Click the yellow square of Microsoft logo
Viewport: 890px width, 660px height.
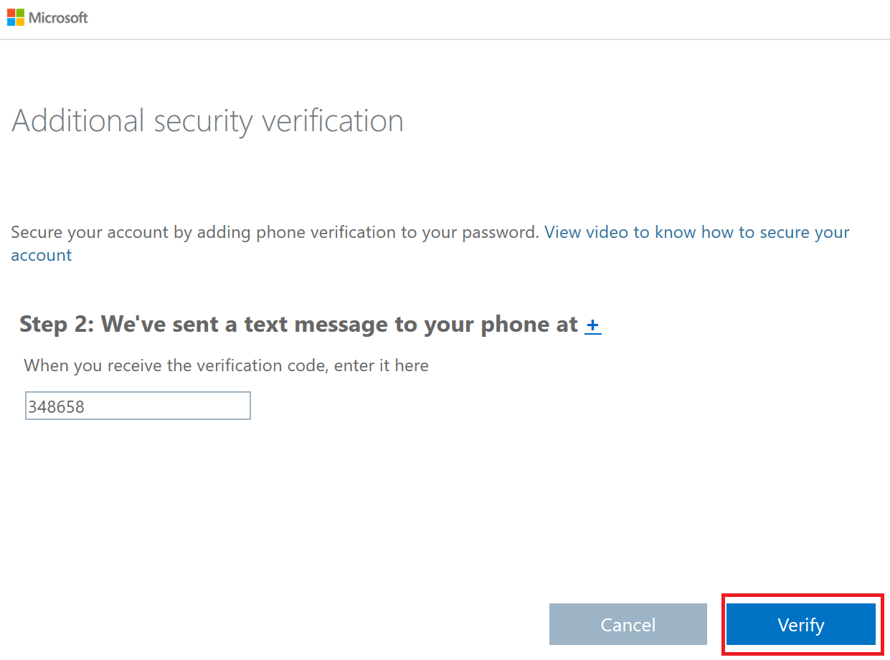(20, 22)
